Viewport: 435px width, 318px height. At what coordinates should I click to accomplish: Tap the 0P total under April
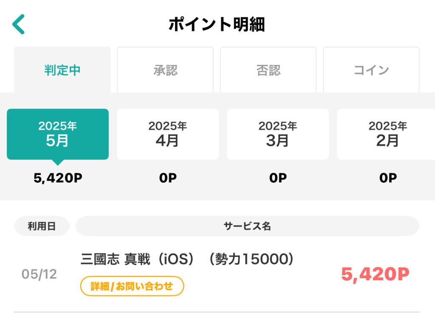pos(168,178)
